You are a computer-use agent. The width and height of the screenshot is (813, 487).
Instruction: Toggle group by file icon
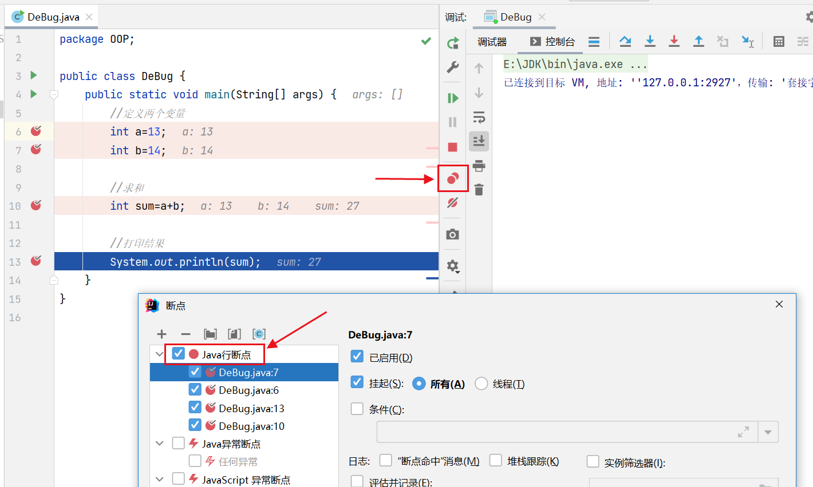click(x=234, y=334)
